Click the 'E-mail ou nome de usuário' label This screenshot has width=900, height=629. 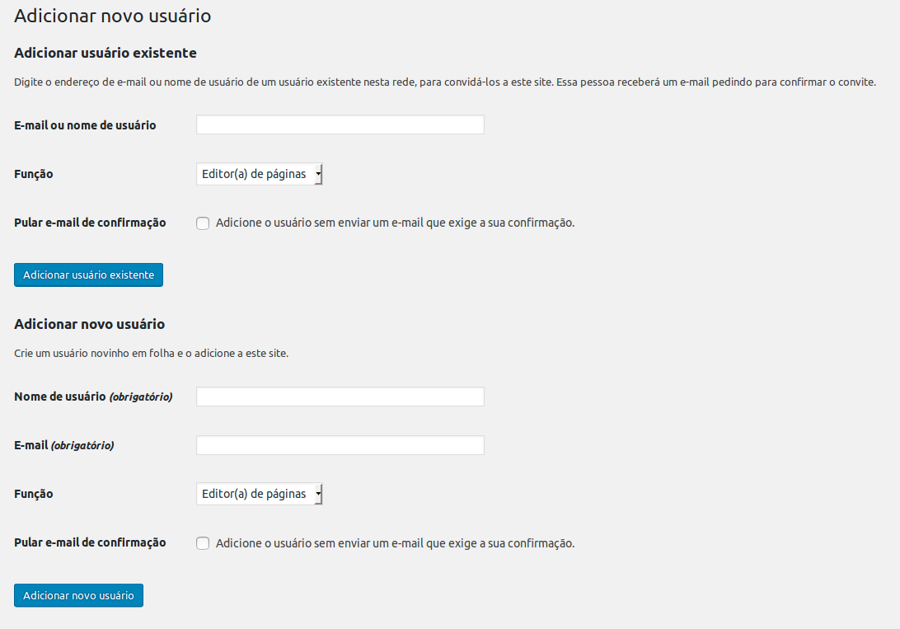pos(85,125)
